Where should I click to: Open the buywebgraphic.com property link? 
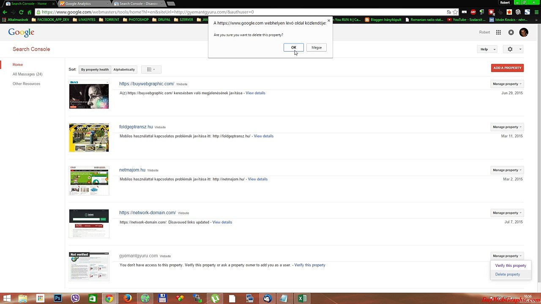pyautogui.click(x=147, y=84)
